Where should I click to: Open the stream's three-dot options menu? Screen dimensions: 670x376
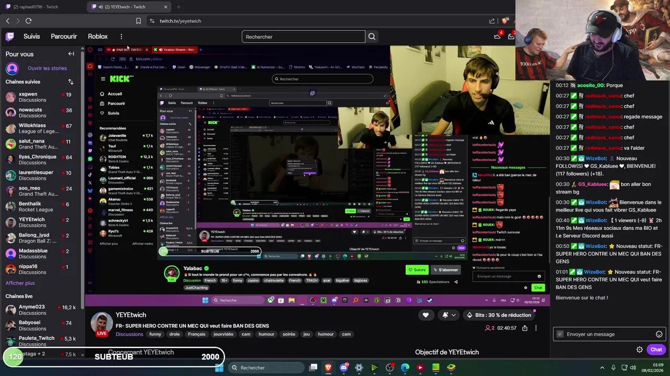(535, 328)
